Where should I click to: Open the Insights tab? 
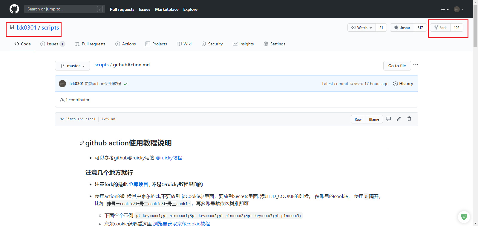click(243, 44)
